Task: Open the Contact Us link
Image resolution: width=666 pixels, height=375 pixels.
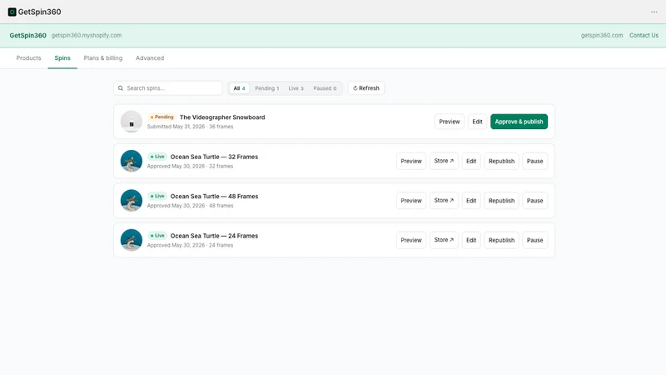Action: tap(644, 35)
